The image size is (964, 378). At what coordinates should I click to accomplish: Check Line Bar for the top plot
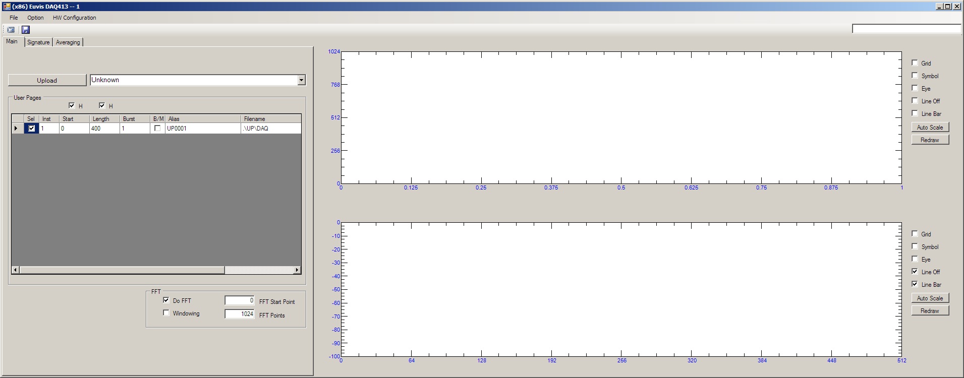pyautogui.click(x=915, y=113)
